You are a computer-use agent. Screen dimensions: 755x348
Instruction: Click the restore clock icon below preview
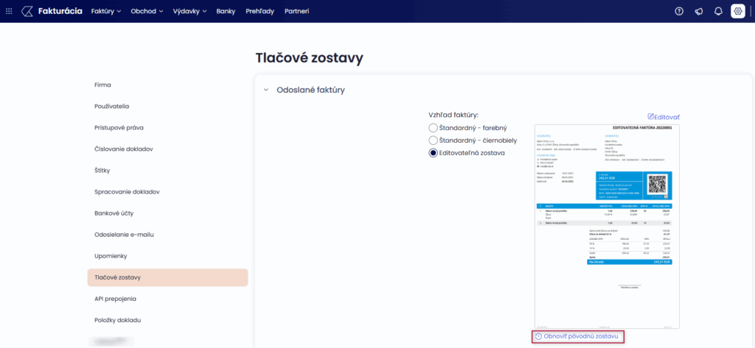point(538,336)
